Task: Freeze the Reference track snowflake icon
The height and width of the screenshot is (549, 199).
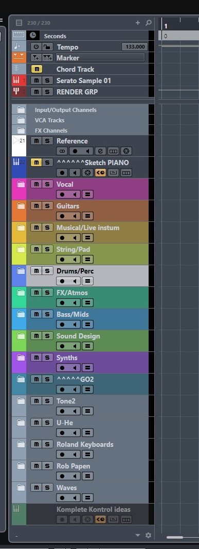Action: click(126, 151)
